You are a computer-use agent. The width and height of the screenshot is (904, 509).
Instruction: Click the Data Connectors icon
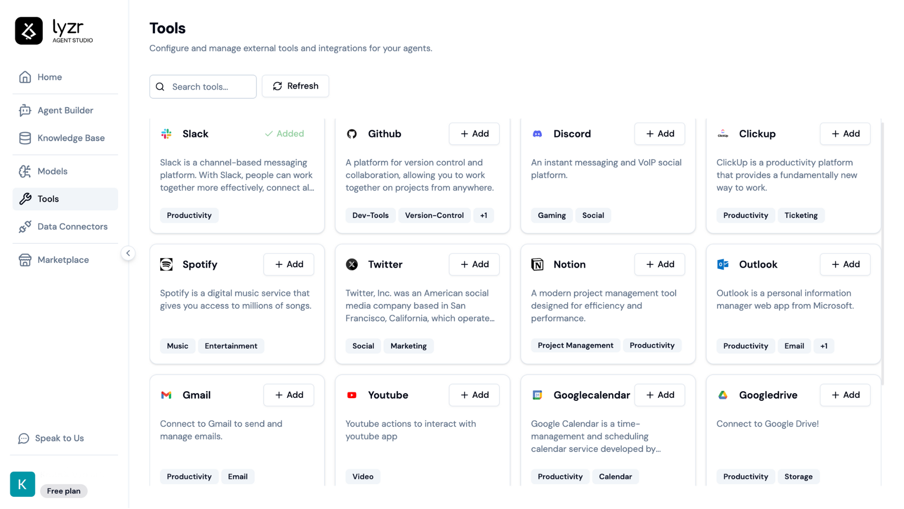25,227
